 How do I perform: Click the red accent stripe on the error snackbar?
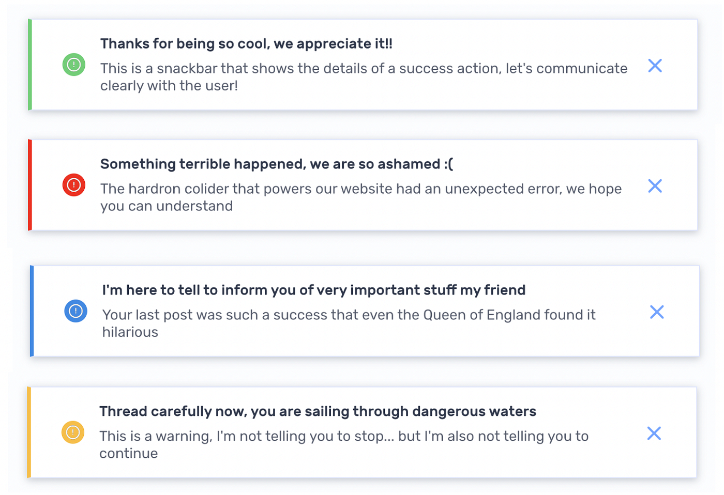pos(30,184)
